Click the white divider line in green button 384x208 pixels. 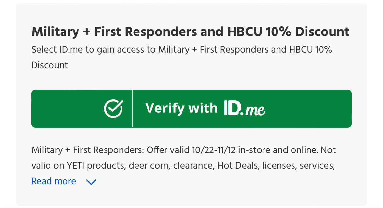coord(133,109)
